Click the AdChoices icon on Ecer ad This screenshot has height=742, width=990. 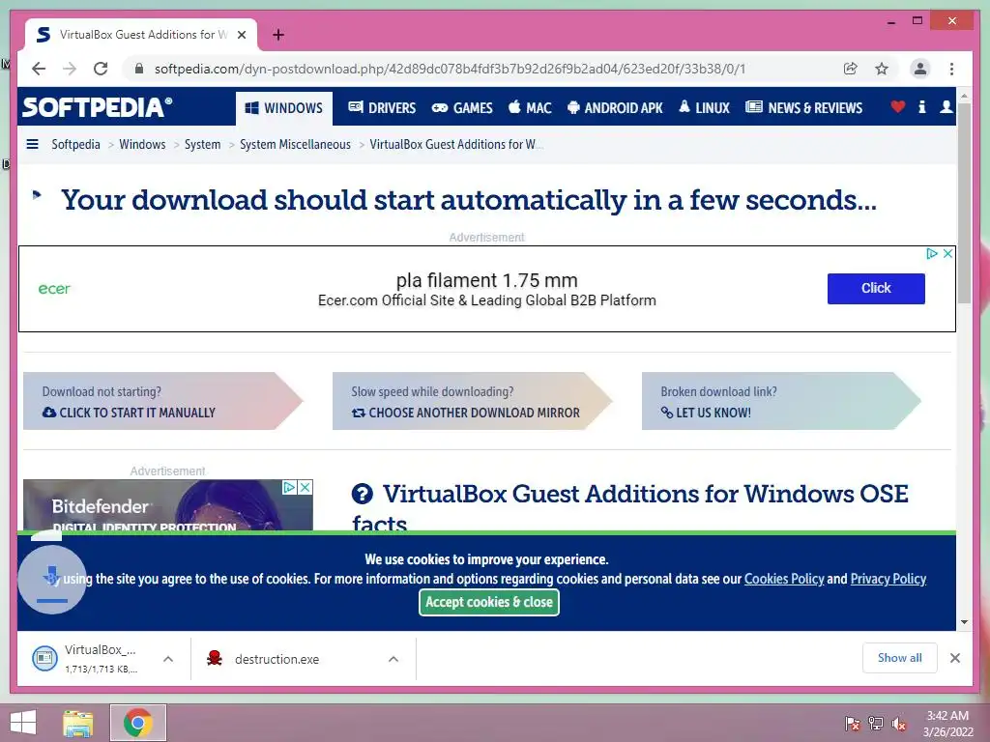(x=932, y=254)
